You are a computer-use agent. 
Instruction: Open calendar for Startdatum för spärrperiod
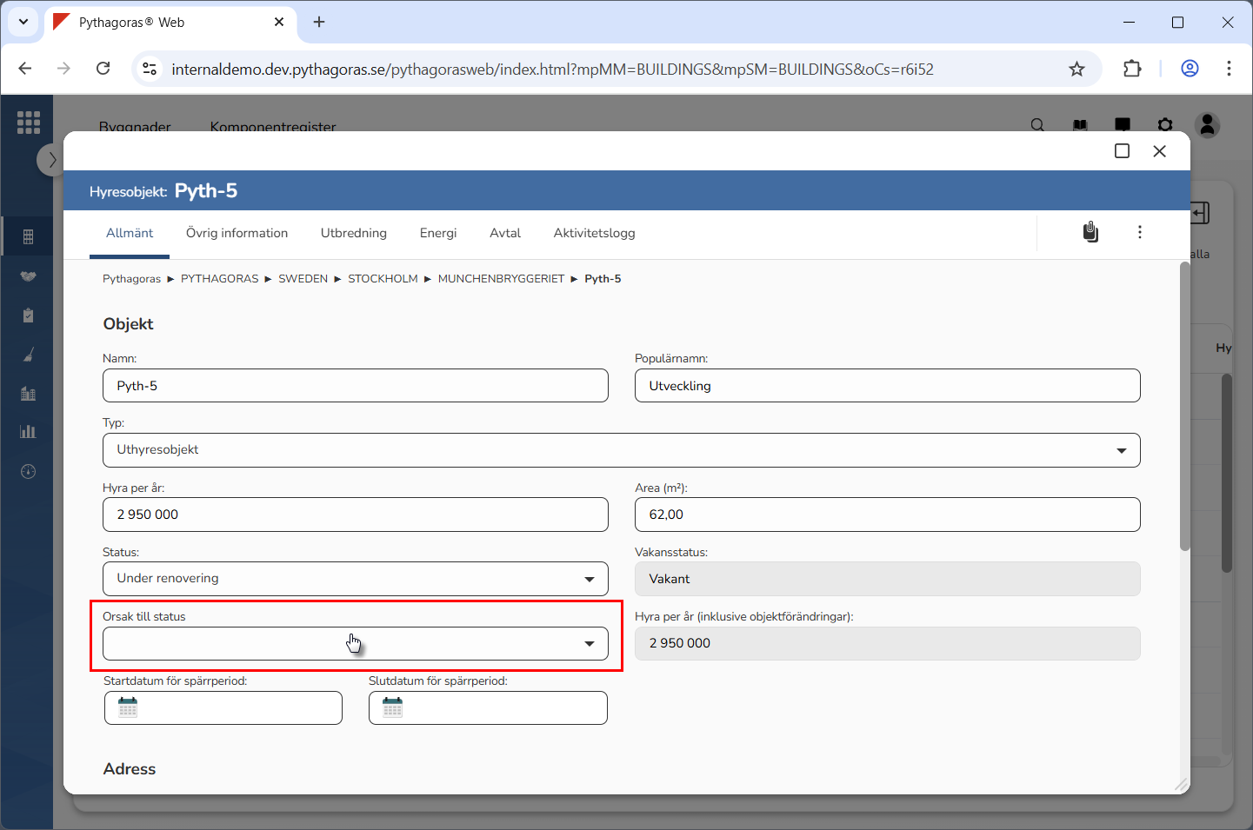(x=128, y=707)
